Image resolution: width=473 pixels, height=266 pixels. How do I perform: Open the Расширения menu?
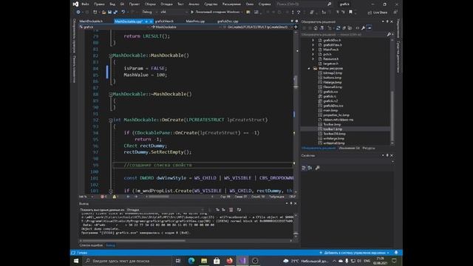(231, 4)
